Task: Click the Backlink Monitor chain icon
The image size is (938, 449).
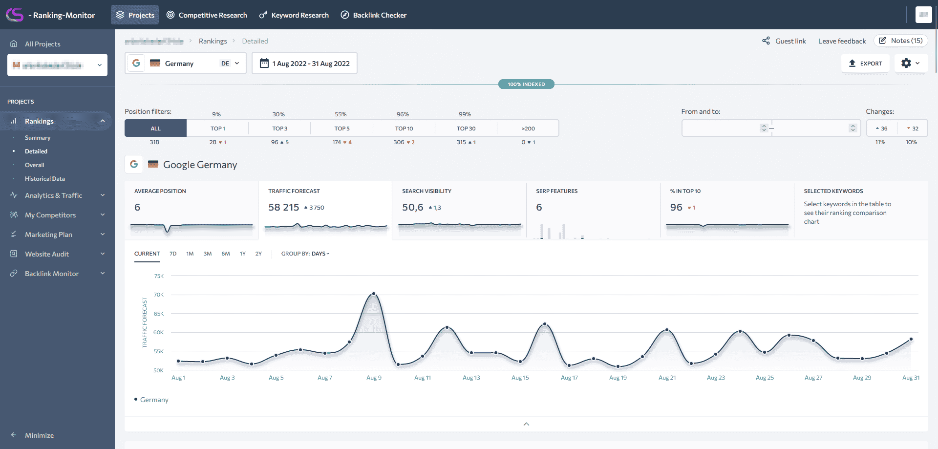Action: 14,273
